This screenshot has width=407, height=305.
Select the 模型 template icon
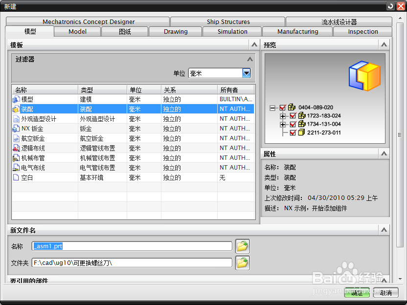pos(16,99)
